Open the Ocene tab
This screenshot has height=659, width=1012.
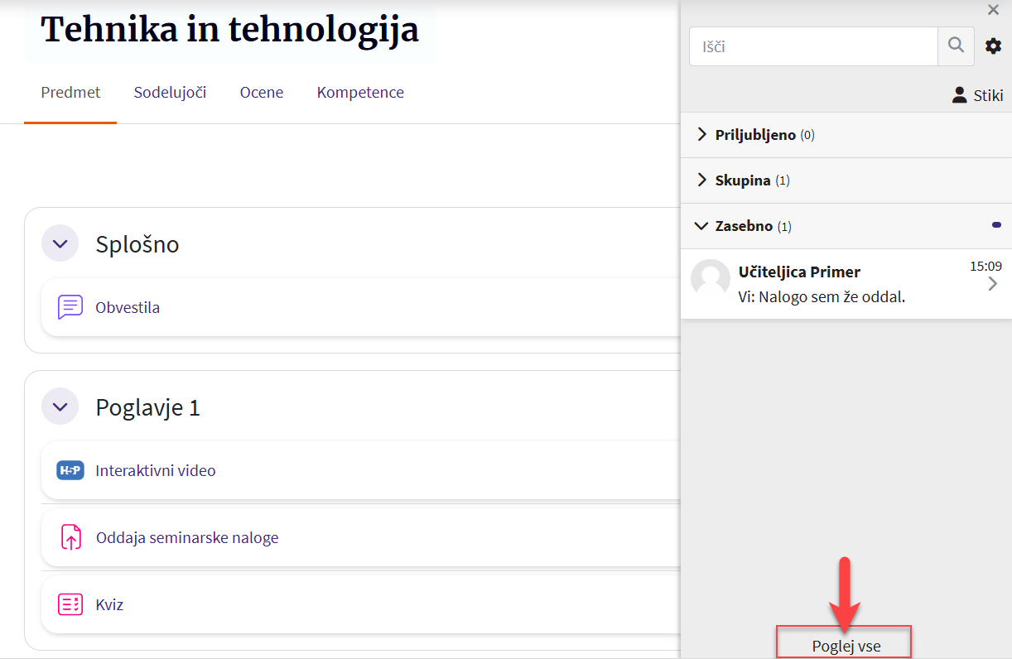tap(262, 93)
